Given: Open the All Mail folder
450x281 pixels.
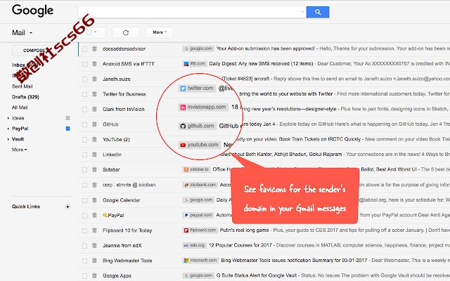Looking at the screenshot, I should (20, 107).
